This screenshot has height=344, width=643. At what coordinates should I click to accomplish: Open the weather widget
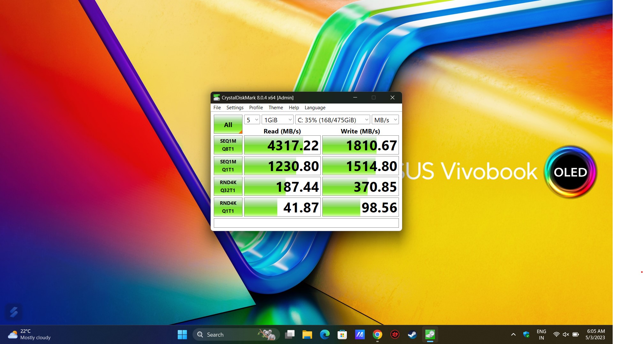29,334
